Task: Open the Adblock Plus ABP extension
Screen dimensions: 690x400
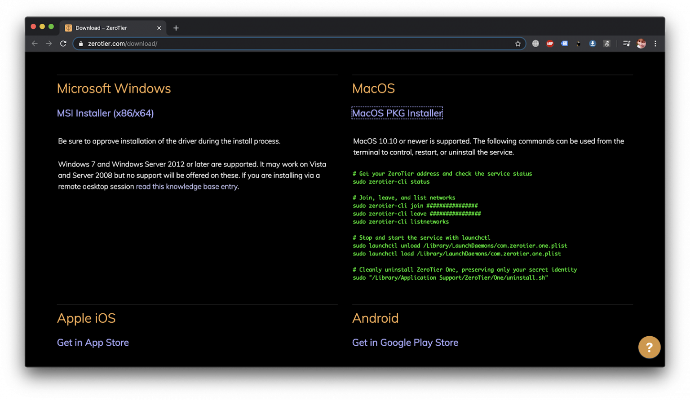Action: pos(550,44)
